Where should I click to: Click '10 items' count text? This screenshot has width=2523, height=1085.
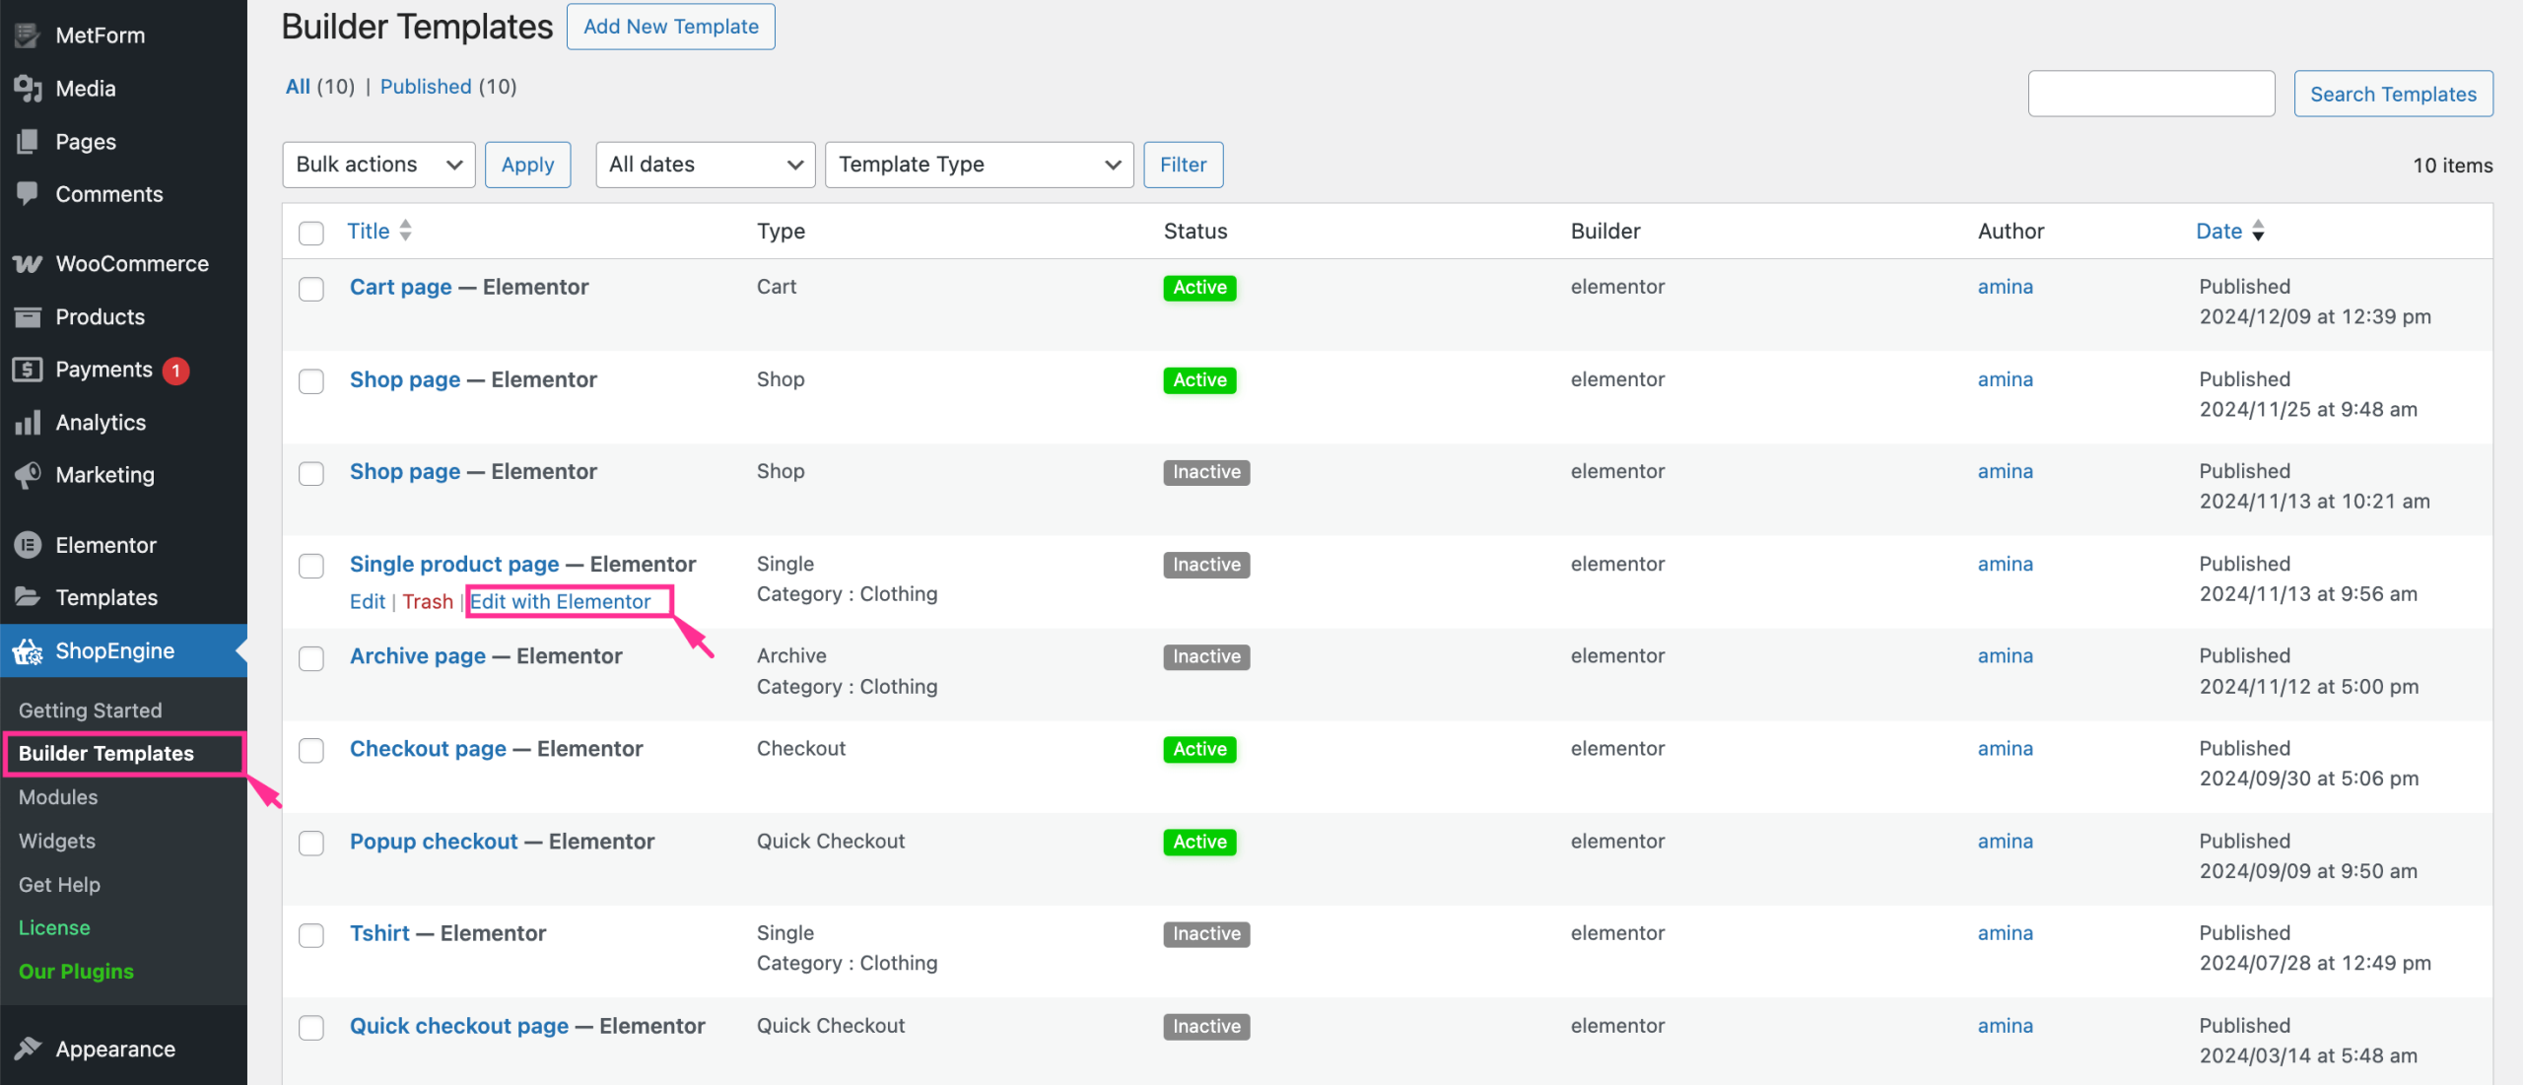[x=2453, y=166]
